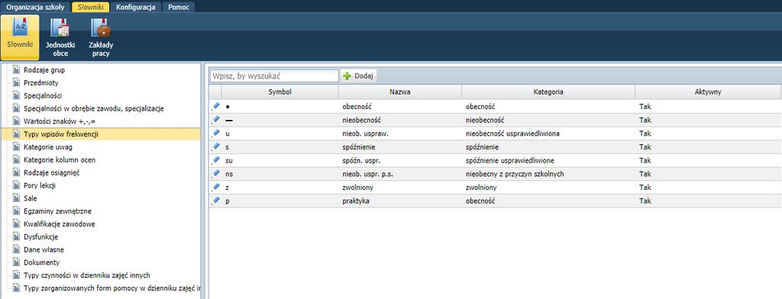Open Kategorie uwag dictionary
782x299 pixels.
pyautogui.click(x=48, y=146)
